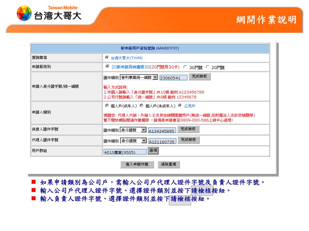Click the 代理人證件字號 row label

coord(45,140)
